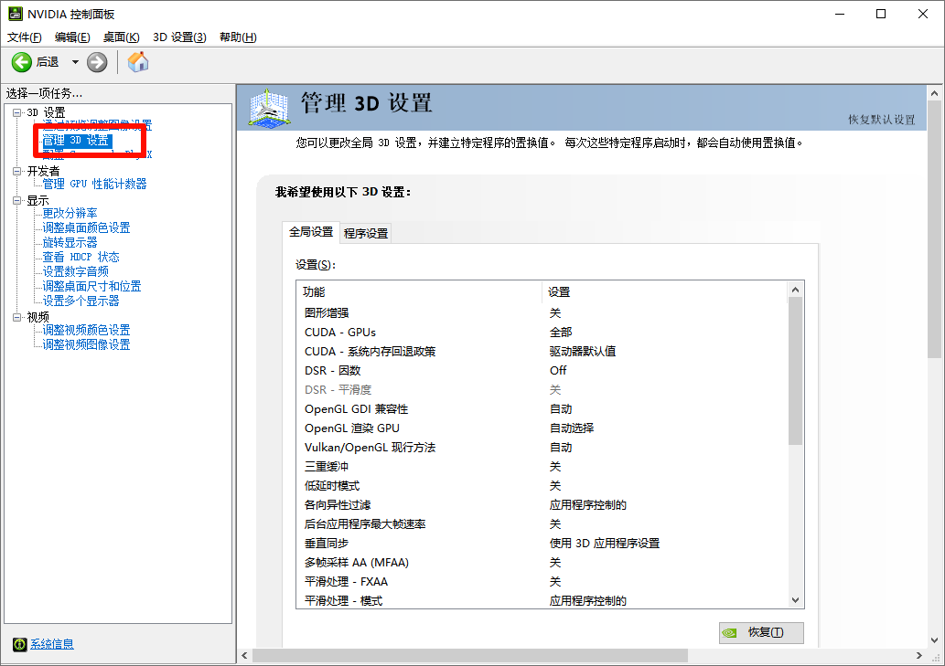This screenshot has width=945, height=666.
Task: Select 更改分辨率 task
Action: pos(70,213)
